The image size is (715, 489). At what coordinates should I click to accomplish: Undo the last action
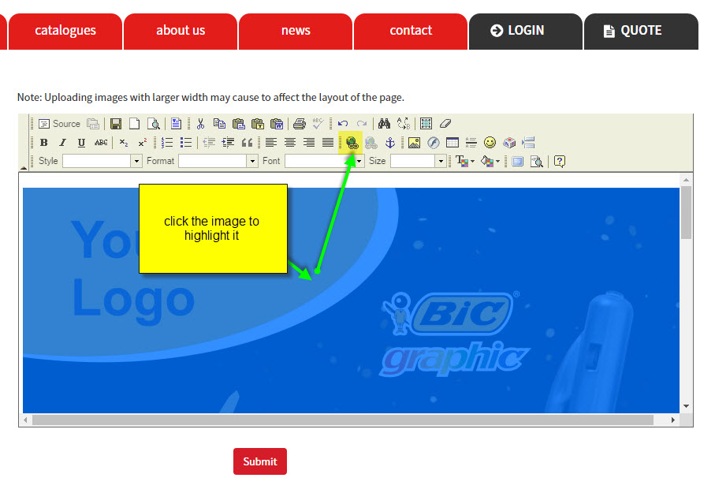(343, 124)
